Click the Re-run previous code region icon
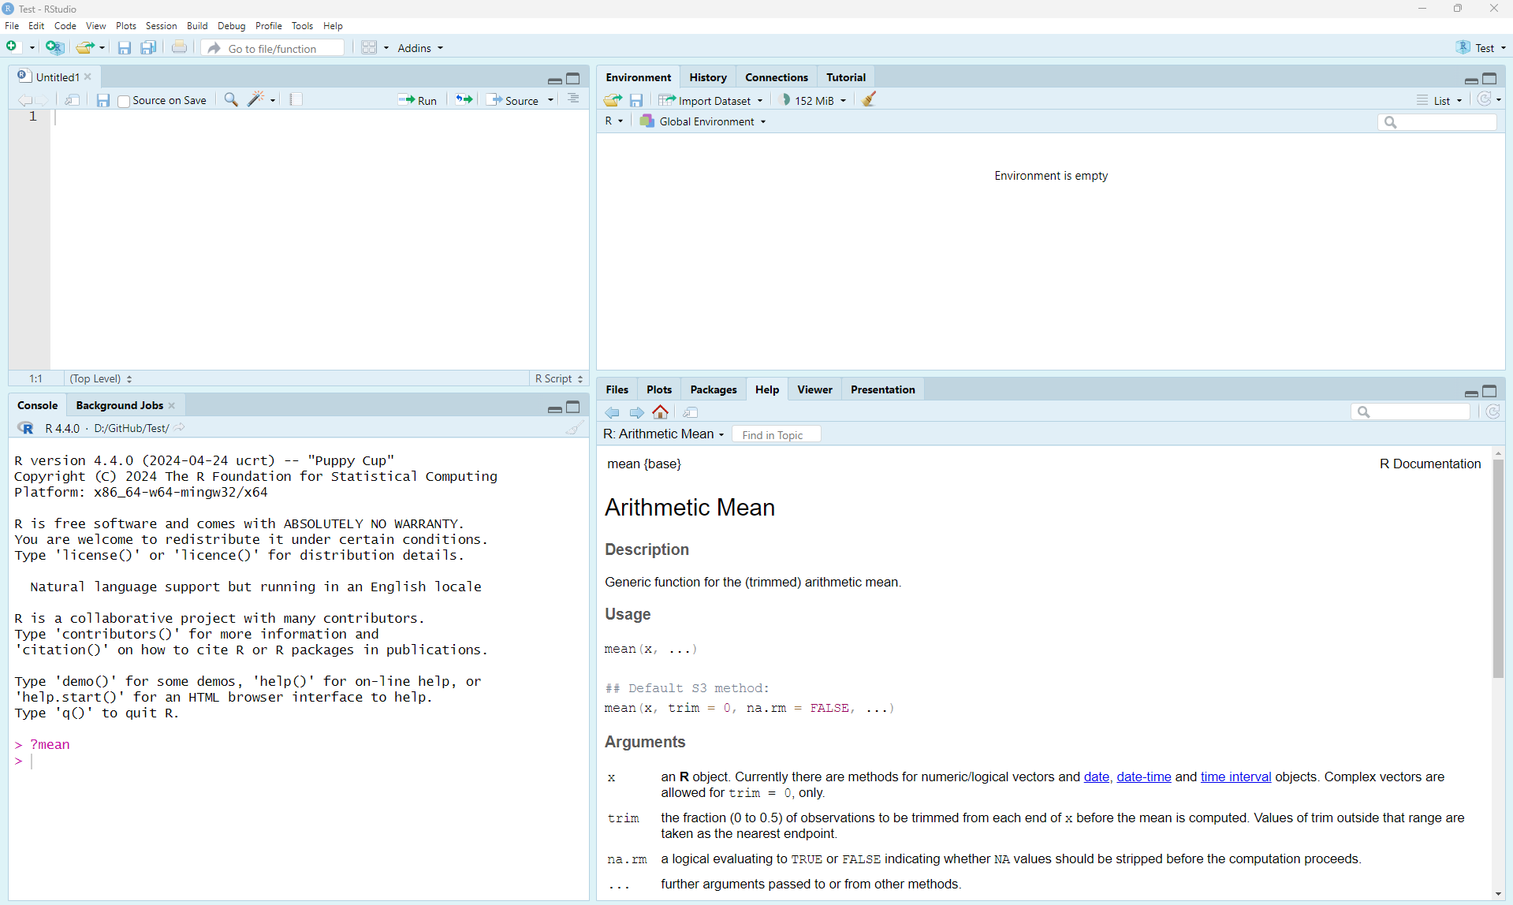Screen dimensions: 1513x905 [x=464, y=99]
